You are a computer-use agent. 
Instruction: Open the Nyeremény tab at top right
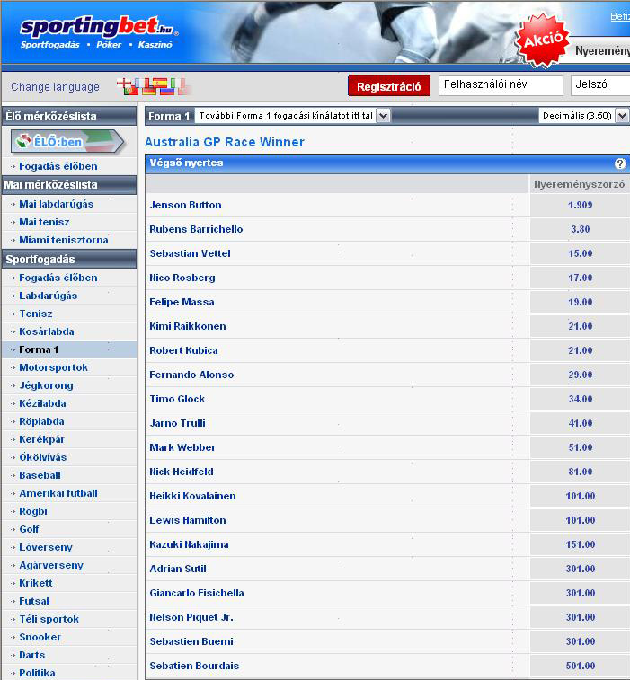click(x=602, y=51)
